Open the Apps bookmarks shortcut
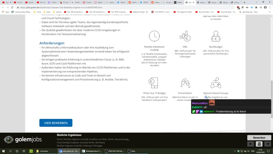Image resolution: width=273 pixels, height=154 pixels. (x=5, y=12)
